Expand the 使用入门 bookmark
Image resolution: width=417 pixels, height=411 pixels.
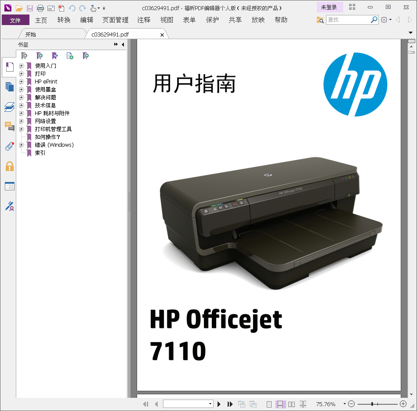(x=21, y=65)
